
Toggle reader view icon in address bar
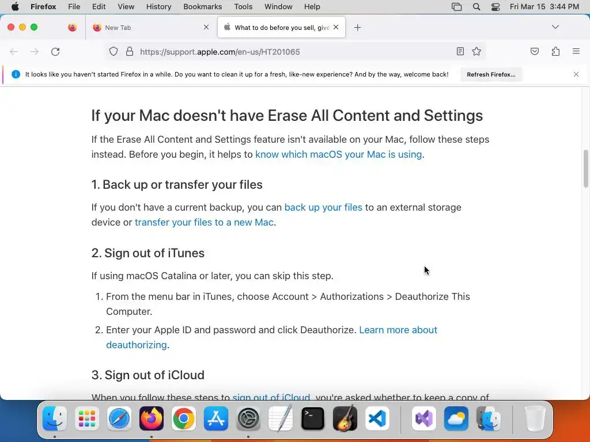(460, 51)
